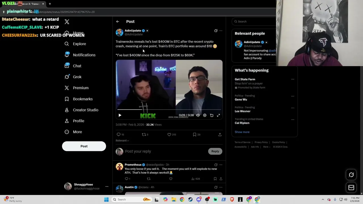Open options for Get State Farm promotion
The image size is (363, 204).
[293, 79]
